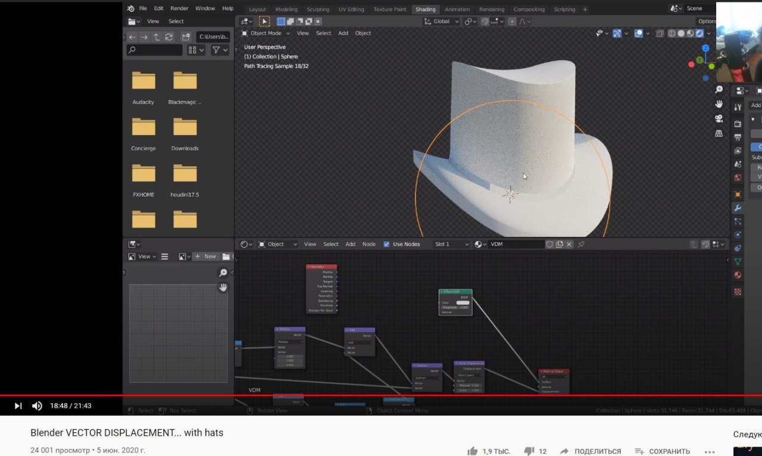Click the Blender logo icon

pos(131,8)
